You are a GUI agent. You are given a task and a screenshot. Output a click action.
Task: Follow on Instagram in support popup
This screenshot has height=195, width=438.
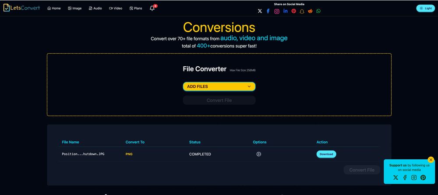tap(414, 178)
